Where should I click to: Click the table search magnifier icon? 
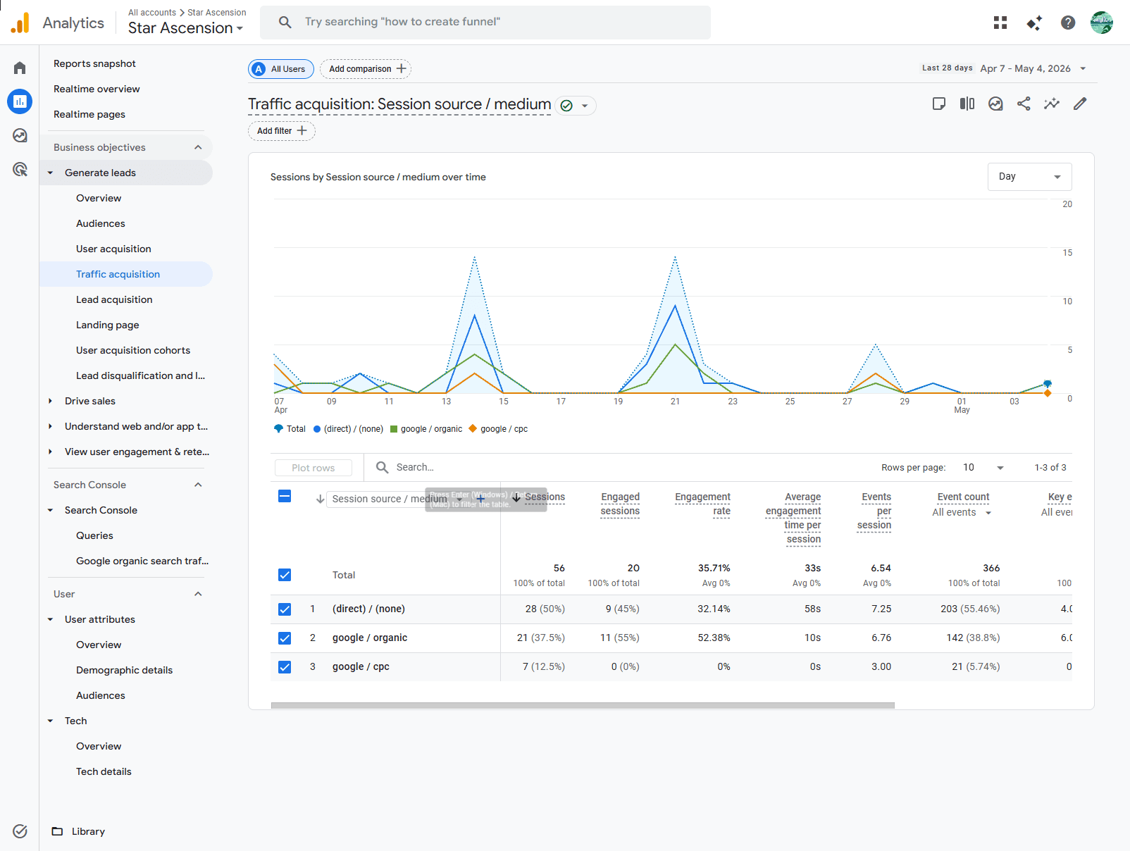(383, 468)
